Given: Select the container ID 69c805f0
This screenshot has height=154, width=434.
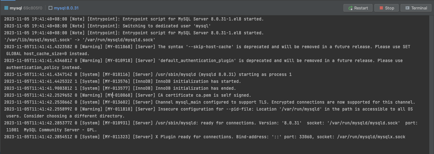Looking at the screenshot, I should [x=32, y=8].
